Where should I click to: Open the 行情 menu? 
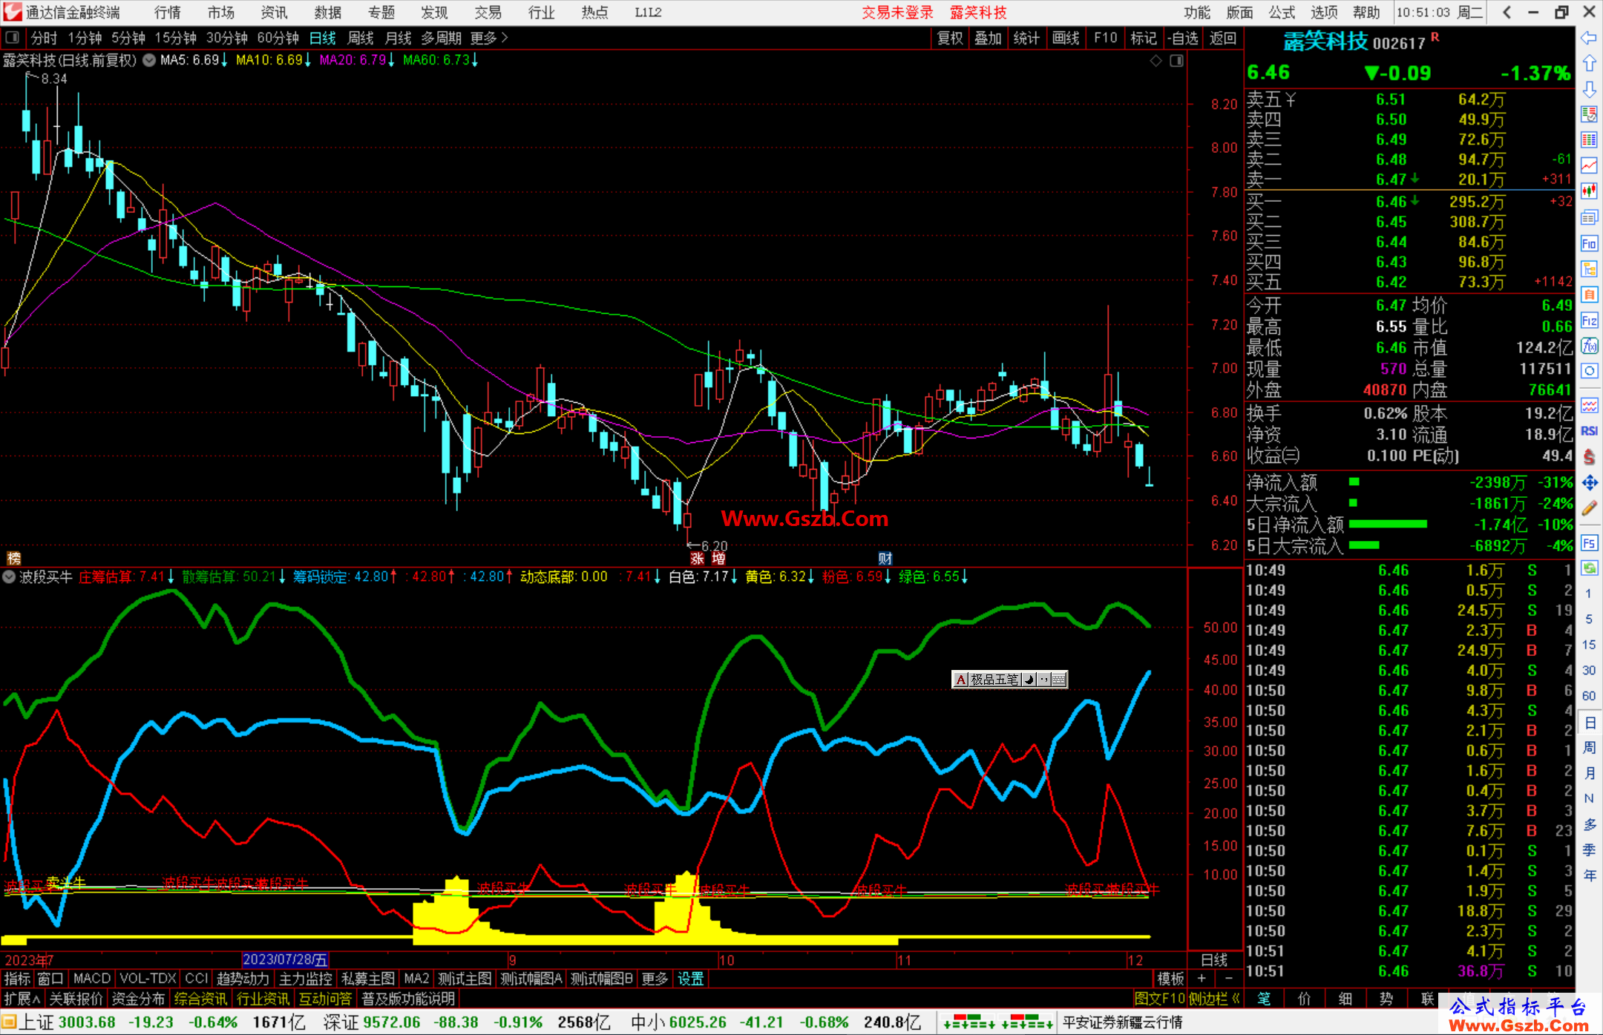point(168,13)
